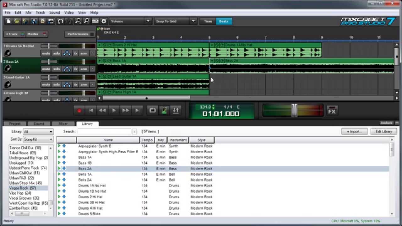The width and height of the screenshot is (402, 226).
Task: Arm the Lead Guitar 1A track
Action: point(84,84)
